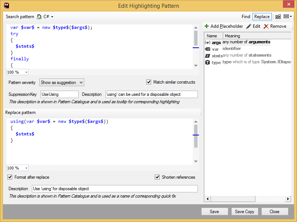Click the SuppressionKey input field
Viewport: 297px width, 222px height.
coord(59,94)
